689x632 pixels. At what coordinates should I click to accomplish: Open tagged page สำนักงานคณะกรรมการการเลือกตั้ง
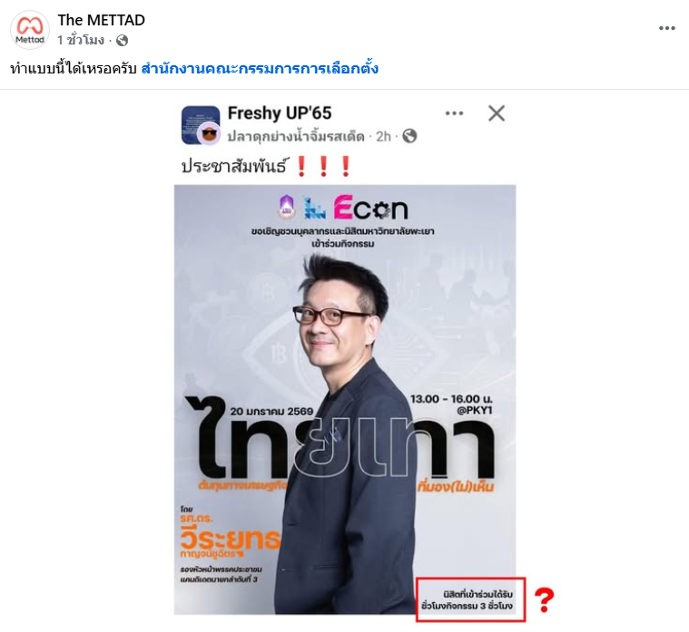click(260, 69)
